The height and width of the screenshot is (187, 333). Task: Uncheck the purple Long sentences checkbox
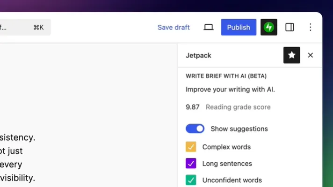(x=191, y=164)
